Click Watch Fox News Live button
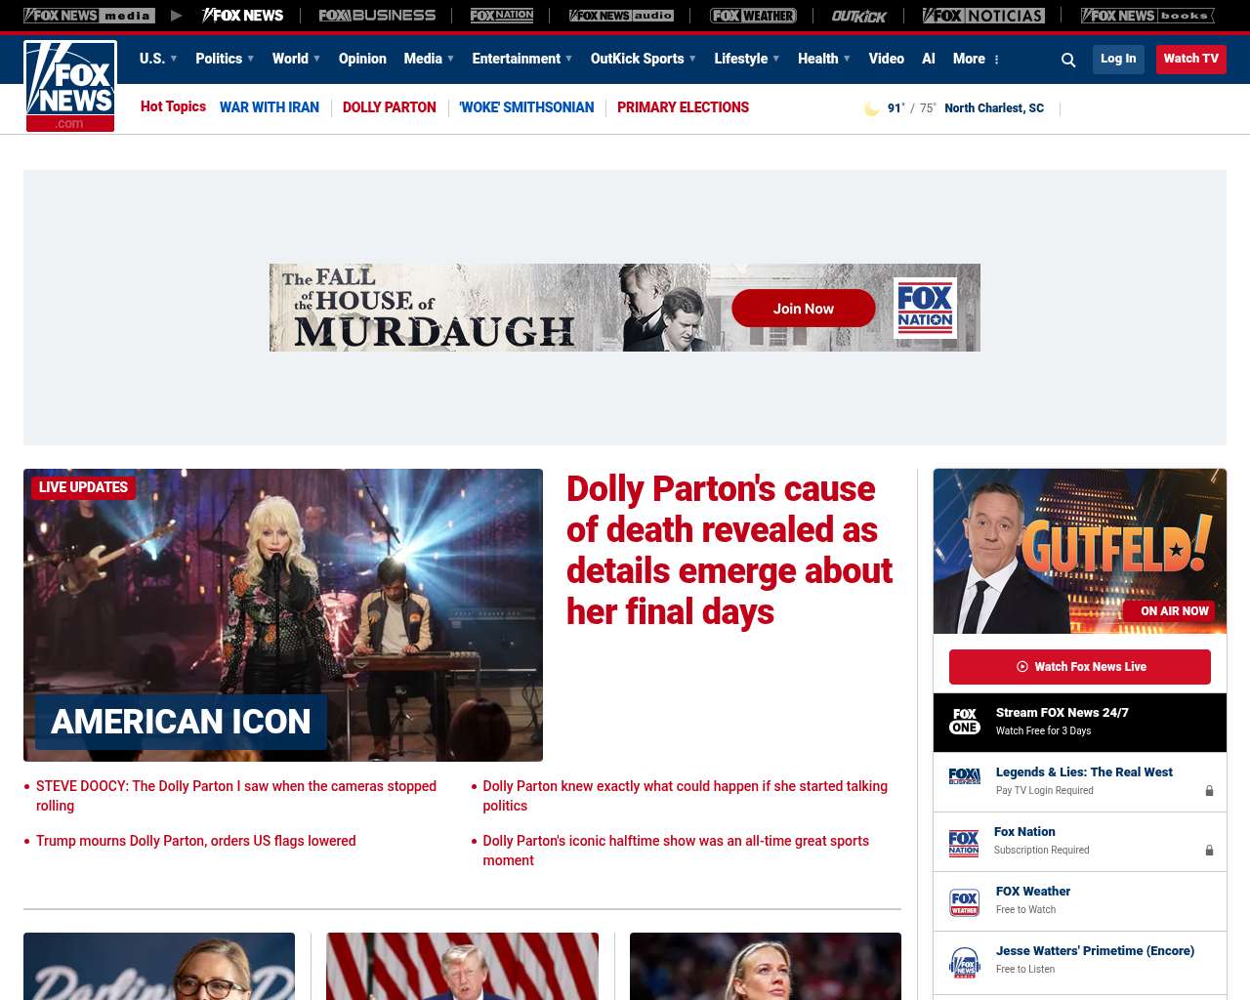Viewport: 1250px width, 1000px height. [1080, 667]
